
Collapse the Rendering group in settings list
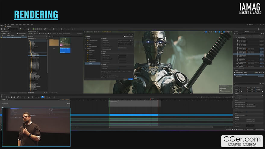[85, 45]
